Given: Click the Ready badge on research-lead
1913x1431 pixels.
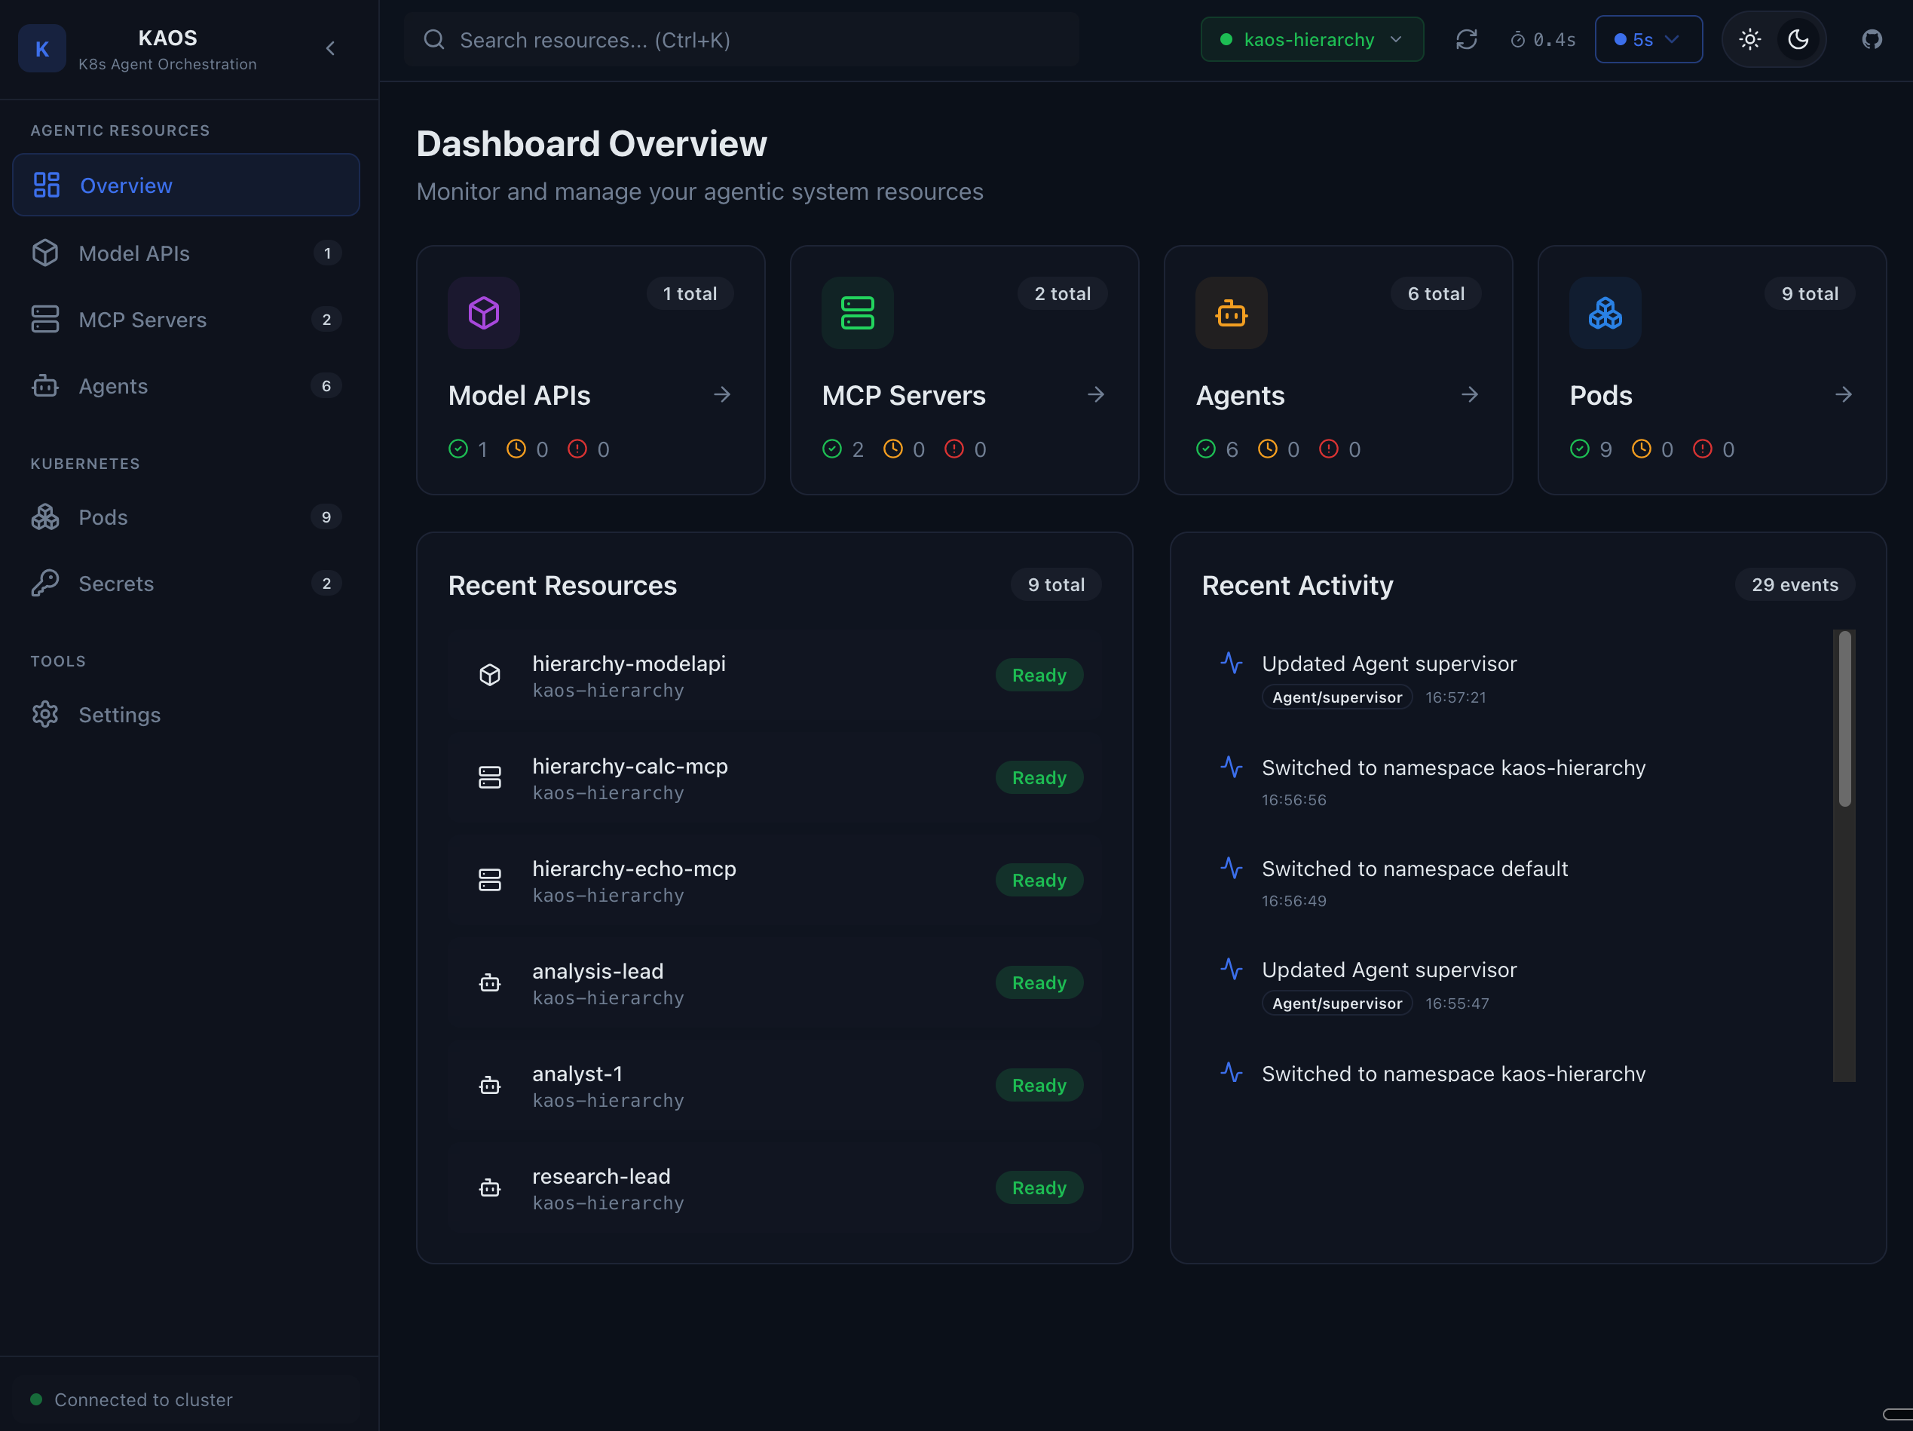Looking at the screenshot, I should coord(1039,1187).
